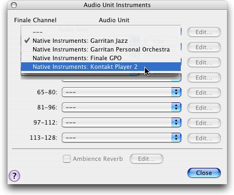This screenshot has height=195, width=234.
Task: Pick the checked Garritan Jazz entry
Action: click(101, 41)
